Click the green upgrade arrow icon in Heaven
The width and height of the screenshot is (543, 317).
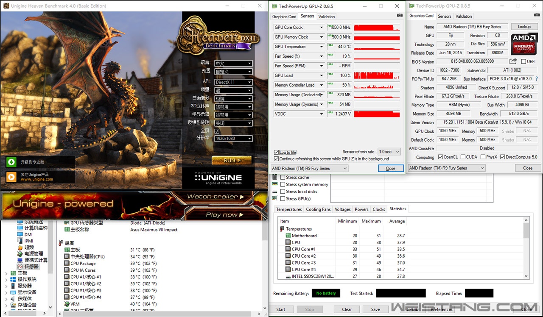(x=11, y=162)
